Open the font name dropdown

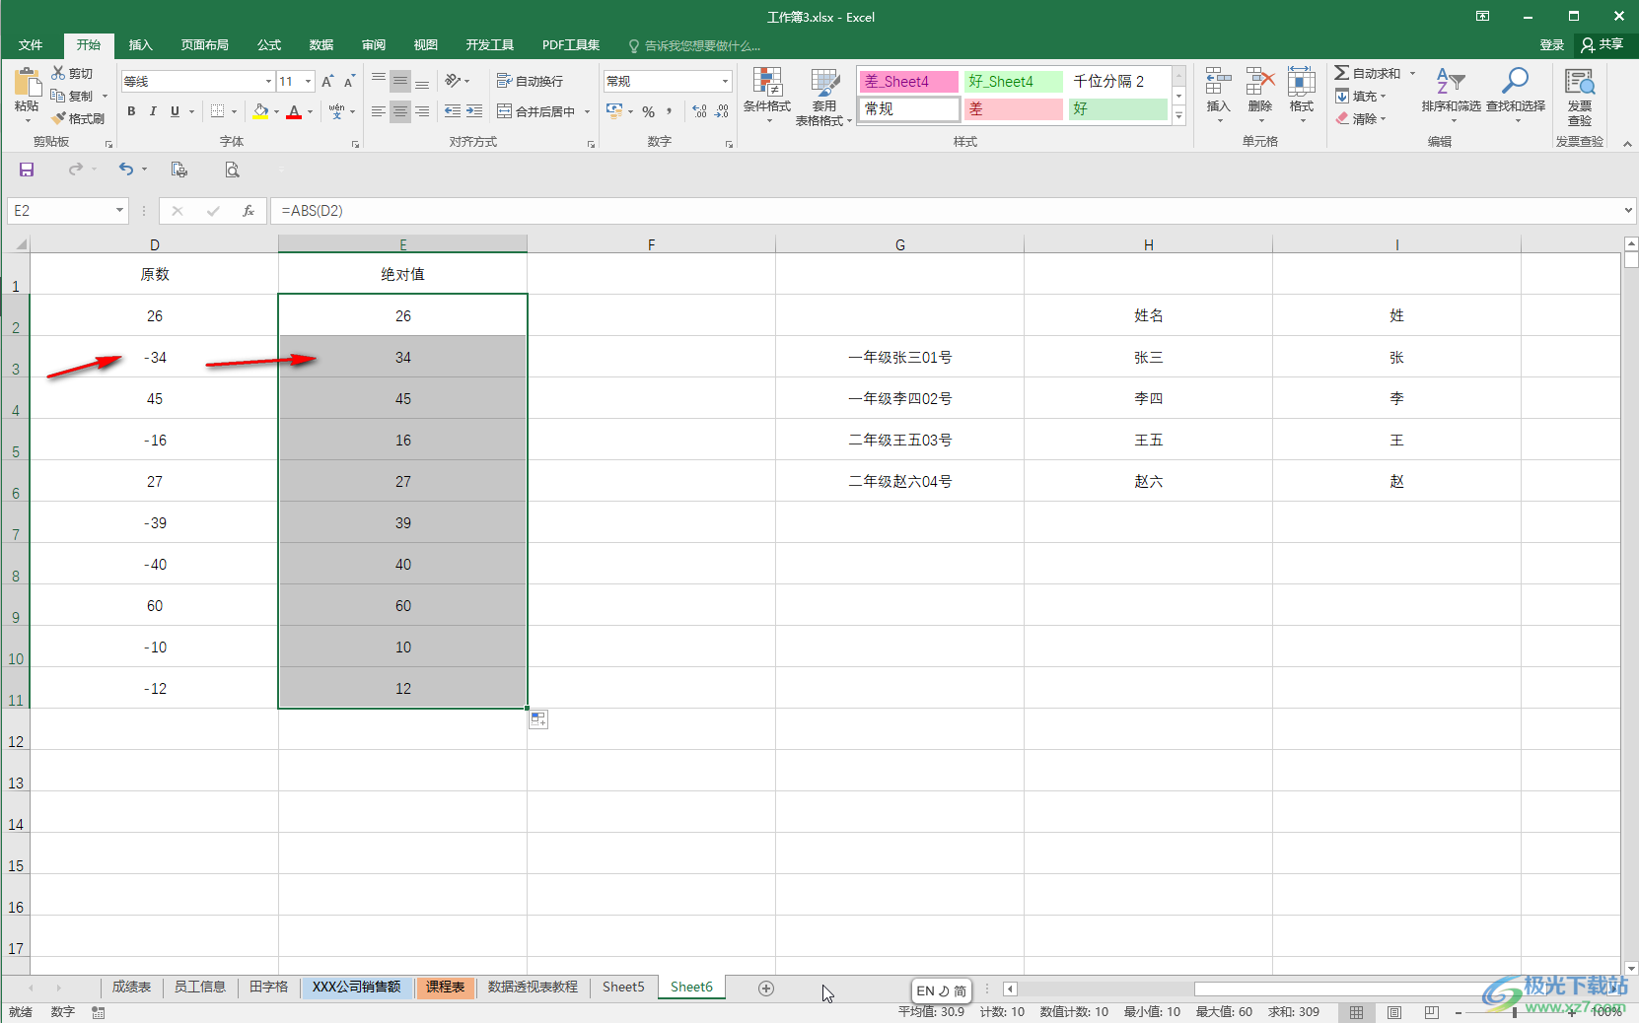[268, 81]
